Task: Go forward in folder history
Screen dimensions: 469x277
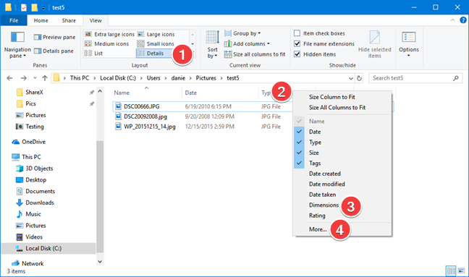Action: tap(23, 78)
